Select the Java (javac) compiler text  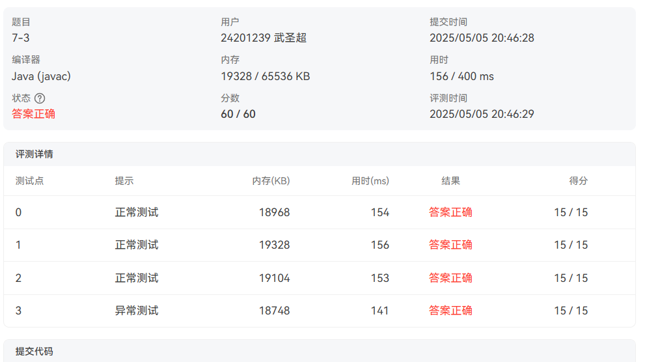click(x=41, y=76)
